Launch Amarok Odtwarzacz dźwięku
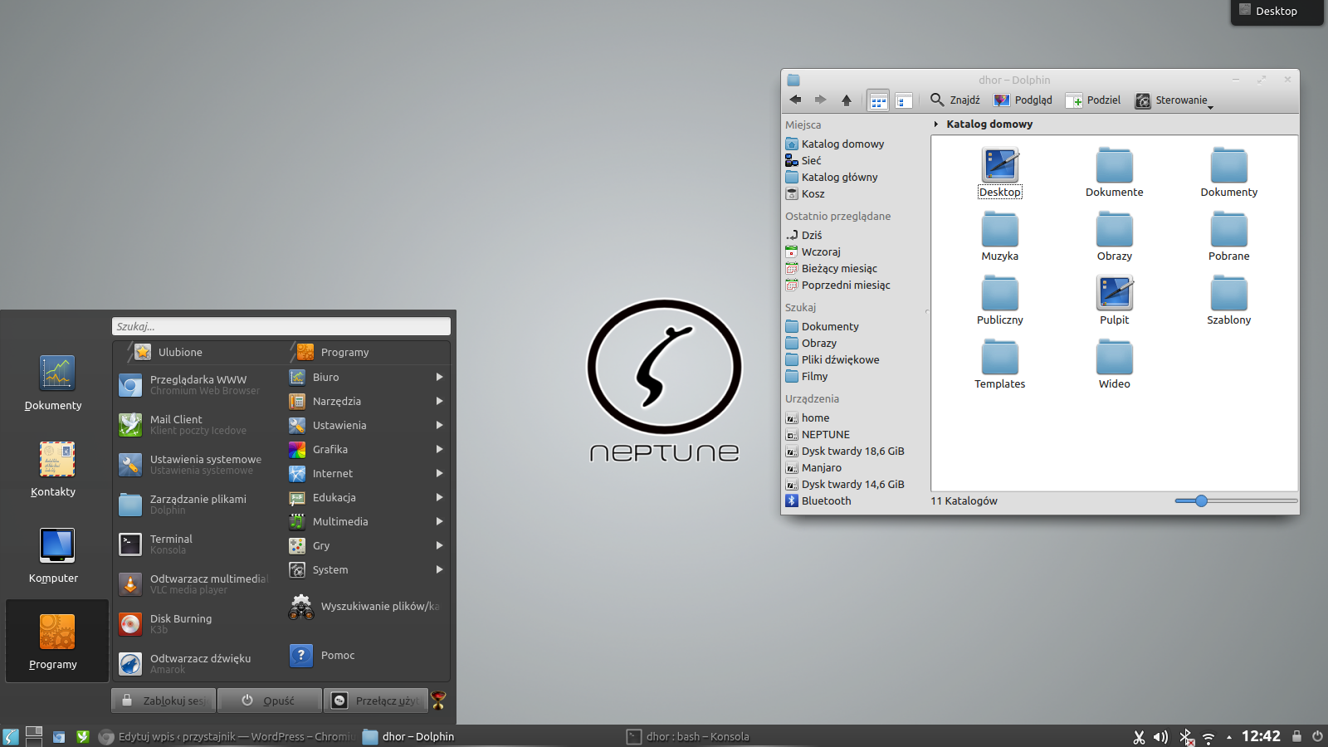This screenshot has width=1328, height=747. (197, 664)
